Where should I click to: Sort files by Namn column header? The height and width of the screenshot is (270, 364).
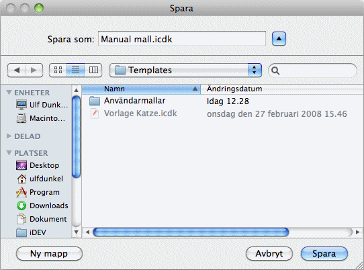point(141,89)
